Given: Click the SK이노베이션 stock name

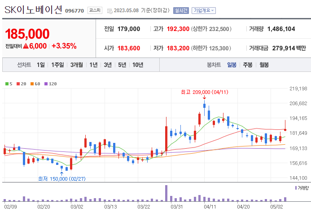Looking at the screenshot, I should click(33, 10).
